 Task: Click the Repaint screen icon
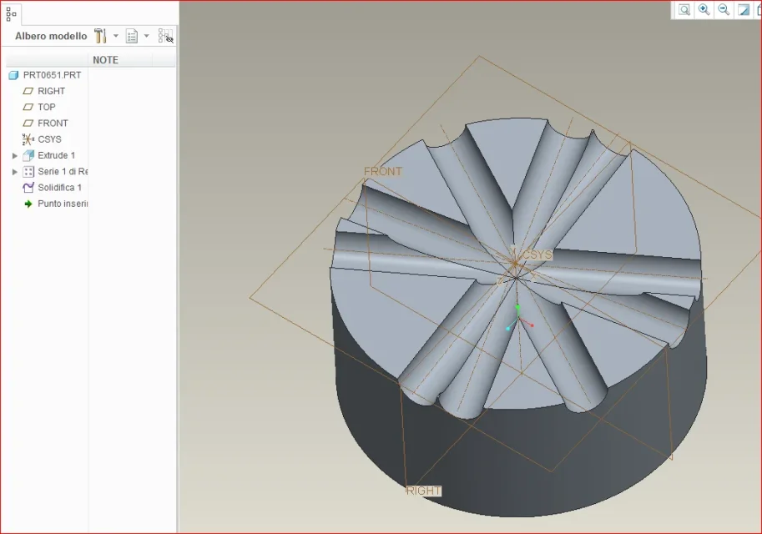[x=743, y=10]
